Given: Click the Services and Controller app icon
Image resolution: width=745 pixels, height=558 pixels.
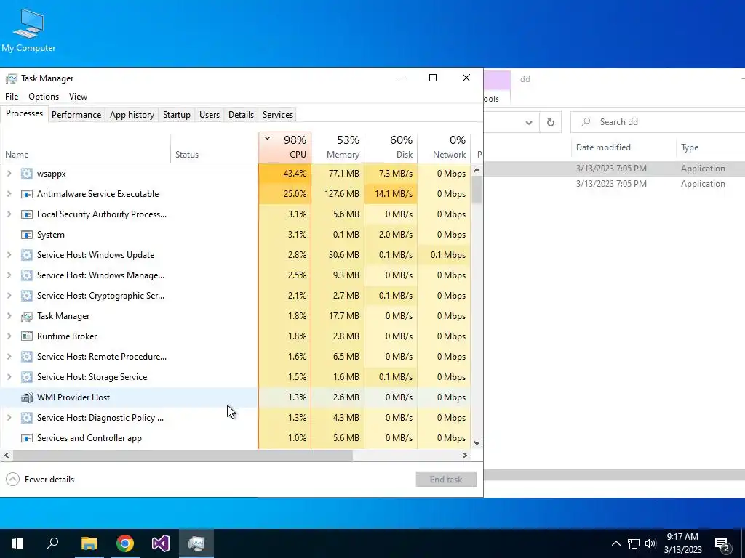Looking at the screenshot, I should tap(27, 438).
